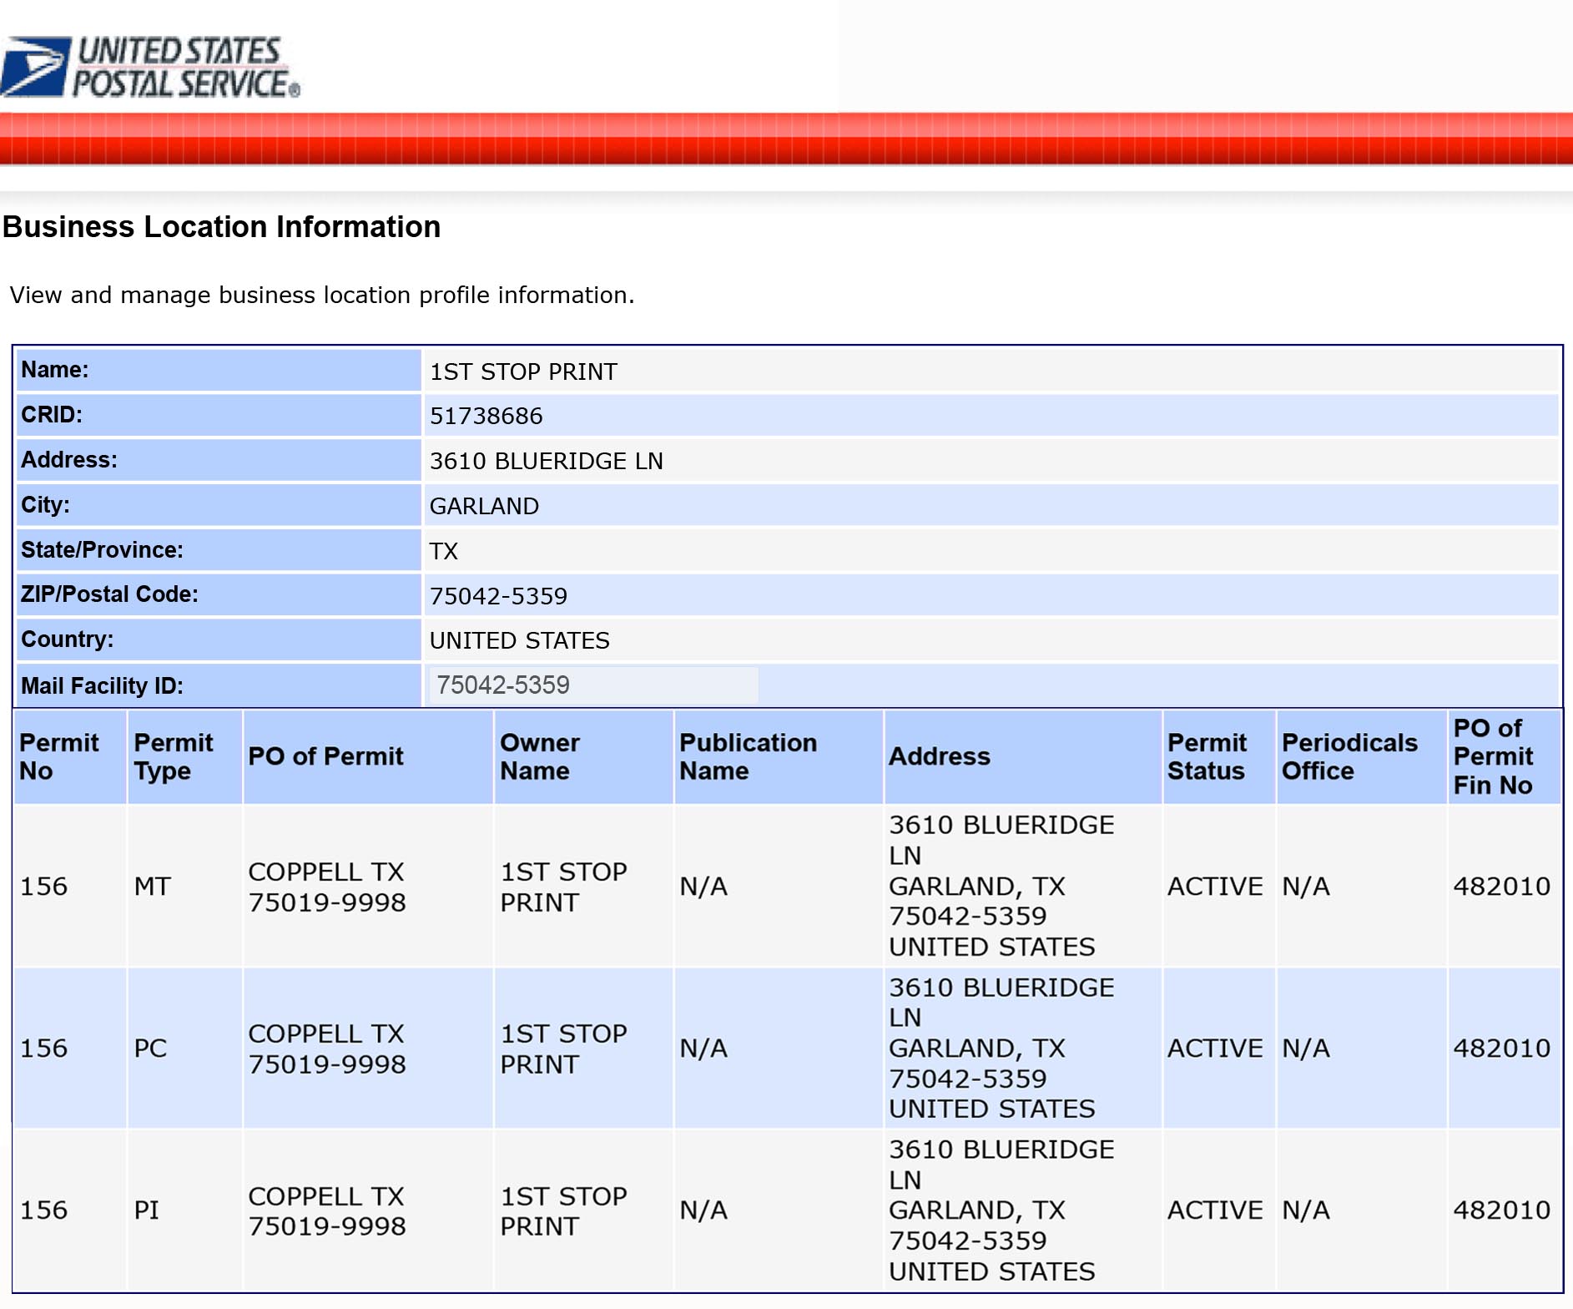Click the United States Postal Service wordmark
1573x1309 pixels.
pos(184,68)
